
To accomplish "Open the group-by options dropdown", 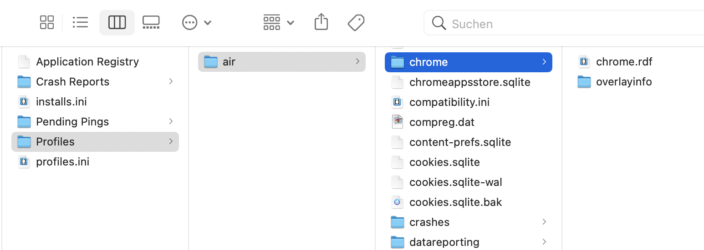I will [278, 22].
